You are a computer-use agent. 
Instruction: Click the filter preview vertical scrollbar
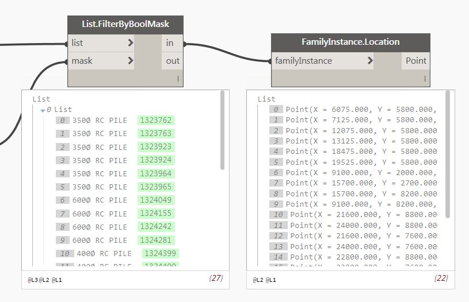222,130
